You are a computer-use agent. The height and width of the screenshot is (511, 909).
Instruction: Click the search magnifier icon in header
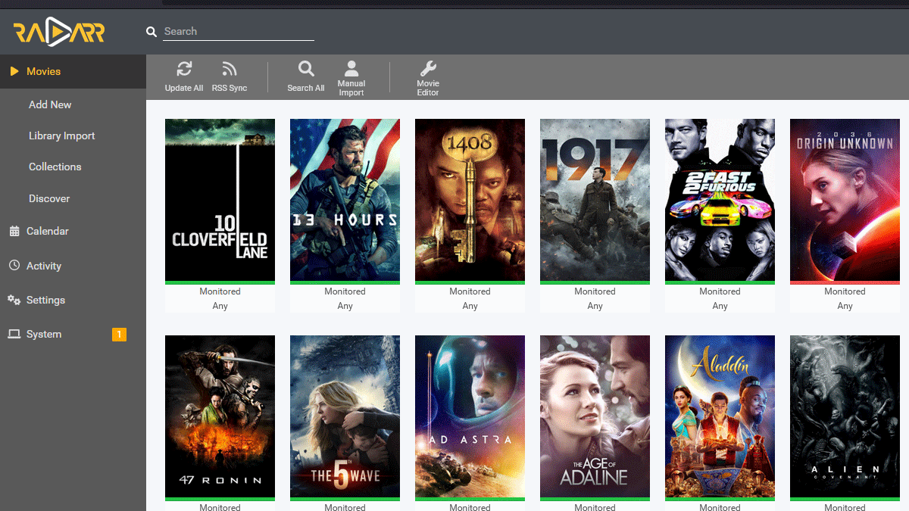[151, 32]
